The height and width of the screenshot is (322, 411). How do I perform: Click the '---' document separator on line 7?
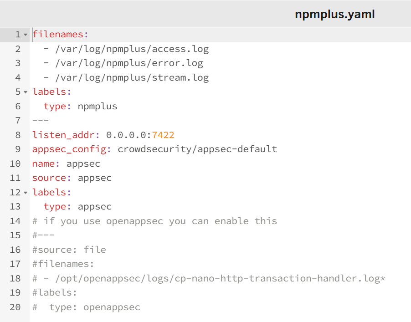(41, 121)
